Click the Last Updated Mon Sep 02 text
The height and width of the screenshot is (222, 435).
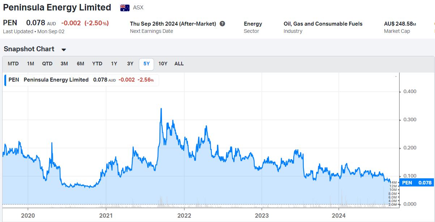(x=34, y=31)
